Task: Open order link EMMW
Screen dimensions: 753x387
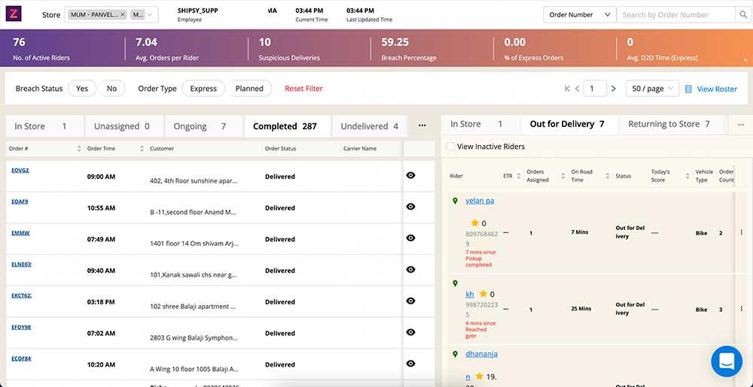Action: point(20,233)
